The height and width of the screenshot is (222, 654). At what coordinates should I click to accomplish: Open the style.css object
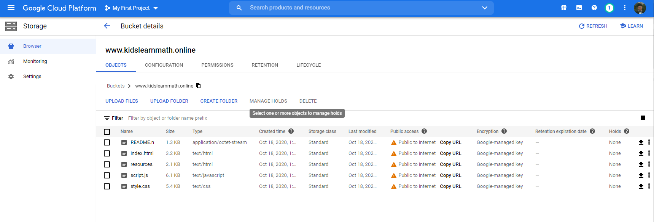(140, 186)
